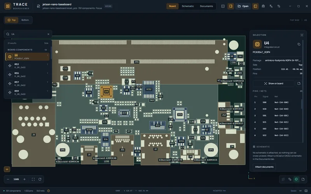Click the U4 chip at bottom left
This screenshot has width=311, height=194.
[7, 169]
